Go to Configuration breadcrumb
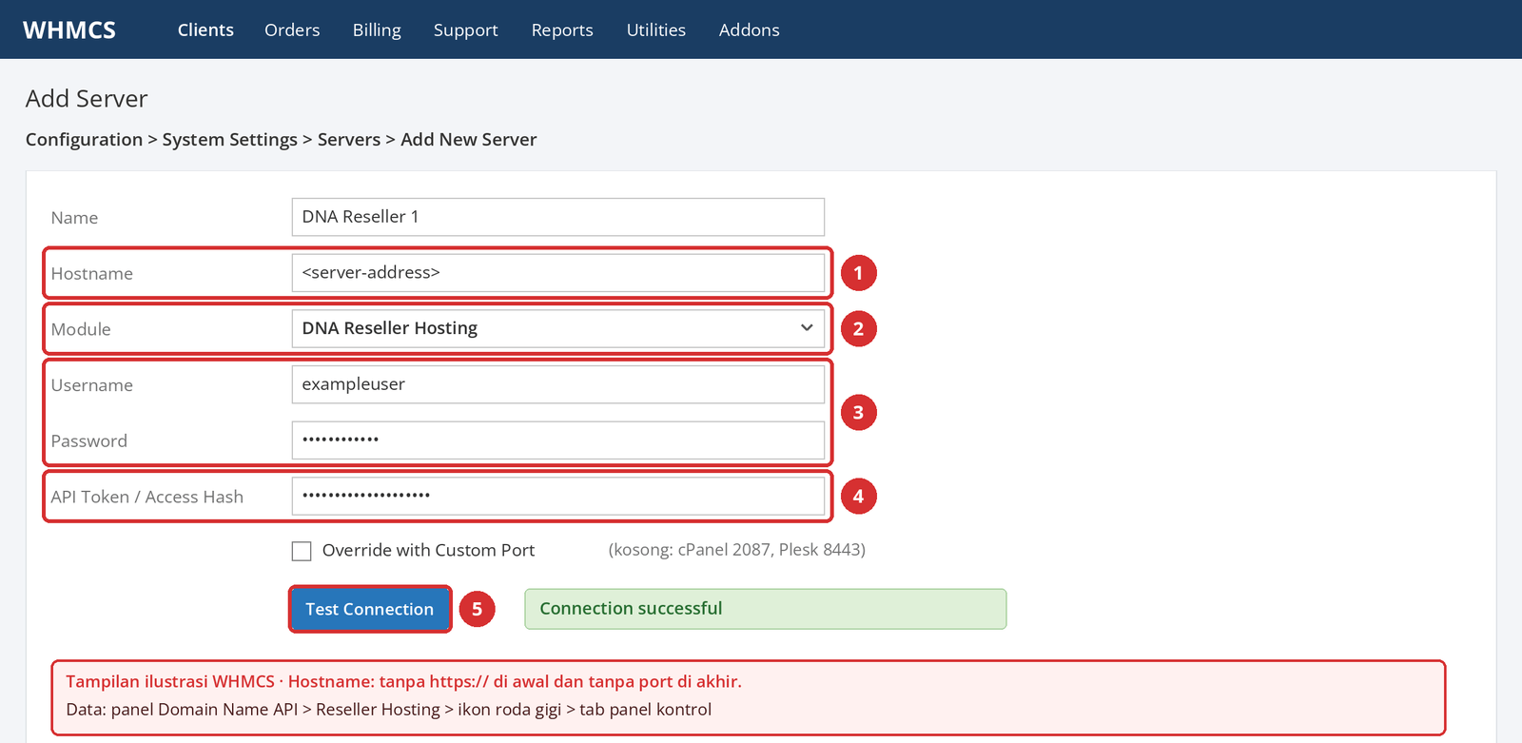The width and height of the screenshot is (1522, 743). pos(84,140)
